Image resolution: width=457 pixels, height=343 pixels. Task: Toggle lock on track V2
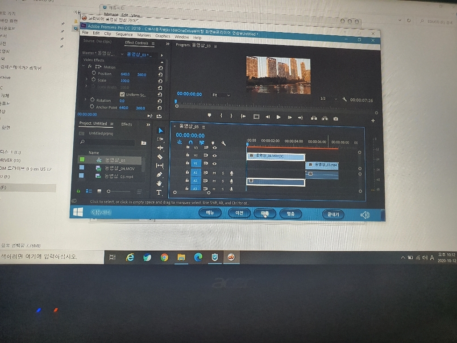coord(188,155)
